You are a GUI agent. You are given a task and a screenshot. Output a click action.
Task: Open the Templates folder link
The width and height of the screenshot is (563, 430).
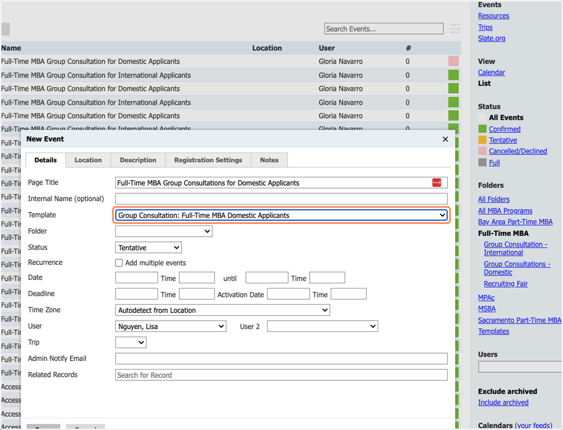coord(494,332)
